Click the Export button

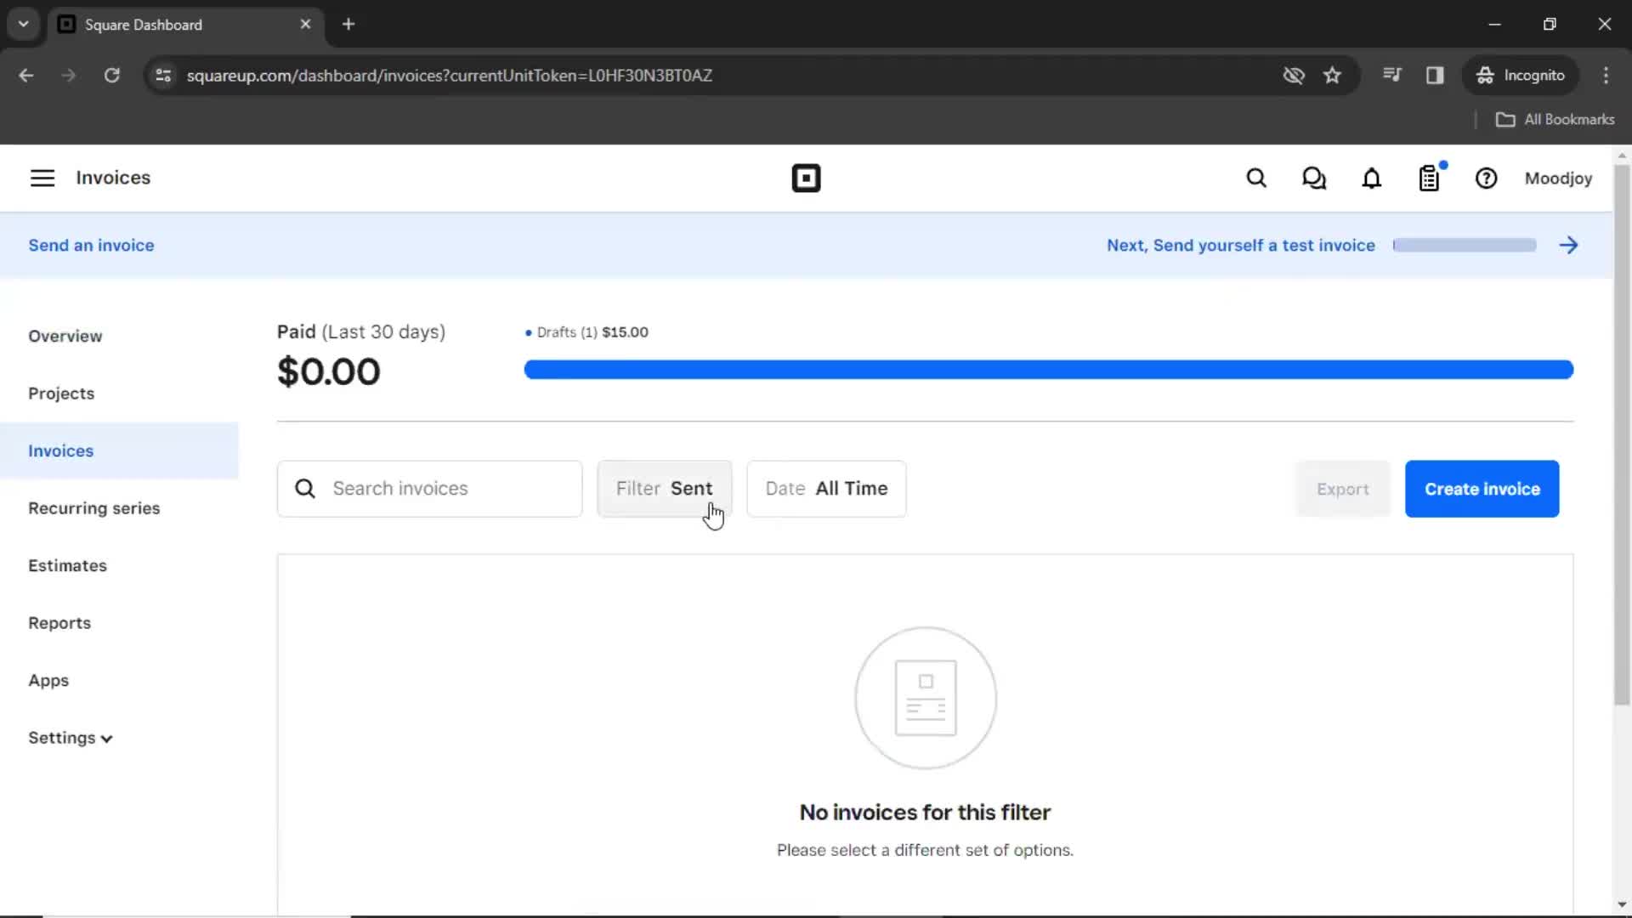click(x=1341, y=489)
